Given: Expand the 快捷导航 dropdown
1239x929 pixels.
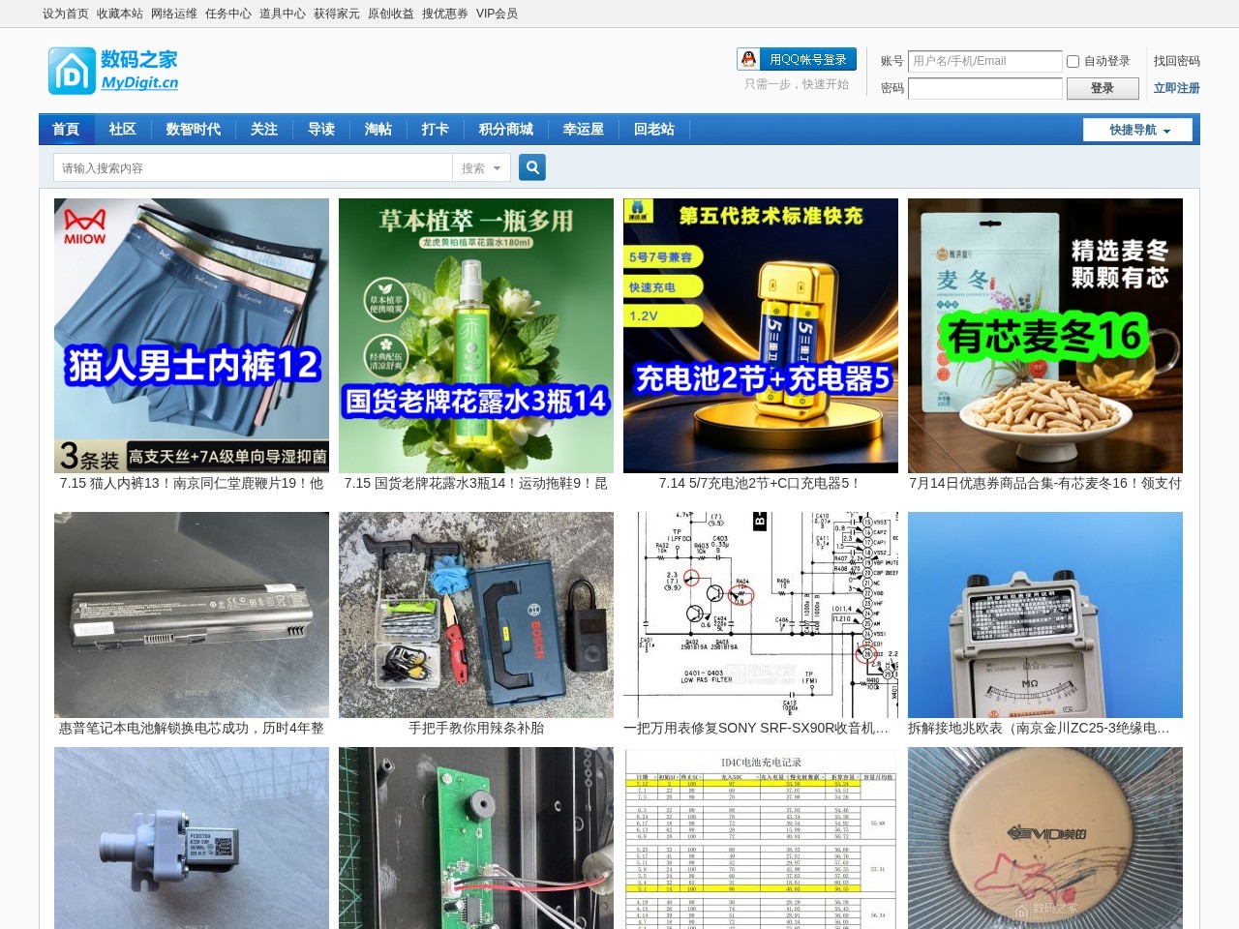Looking at the screenshot, I should pyautogui.click(x=1138, y=130).
